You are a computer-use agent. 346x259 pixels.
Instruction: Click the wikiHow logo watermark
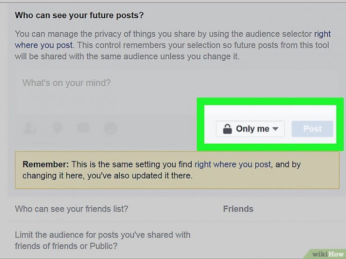pyautogui.click(x=327, y=254)
